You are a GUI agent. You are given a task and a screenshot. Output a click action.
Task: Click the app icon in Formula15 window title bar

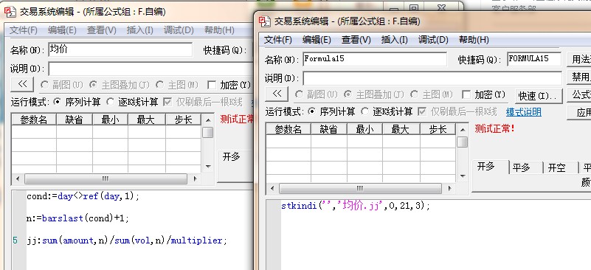pyautogui.click(x=266, y=21)
